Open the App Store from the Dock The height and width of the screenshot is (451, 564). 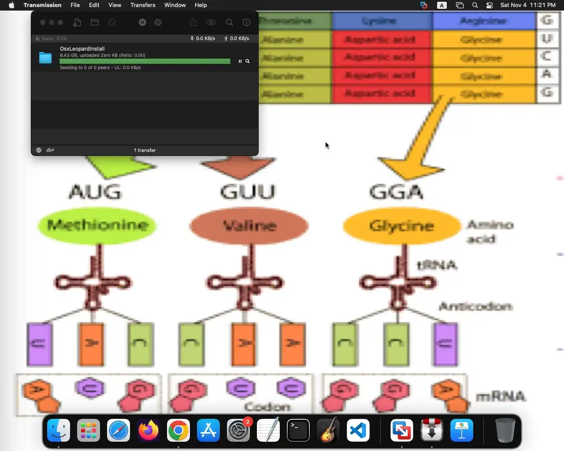pyautogui.click(x=208, y=430)
